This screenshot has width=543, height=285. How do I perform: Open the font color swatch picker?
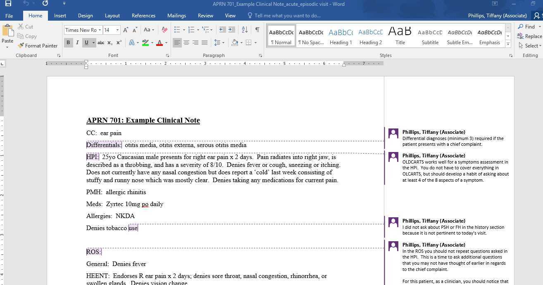pos(166,43)
